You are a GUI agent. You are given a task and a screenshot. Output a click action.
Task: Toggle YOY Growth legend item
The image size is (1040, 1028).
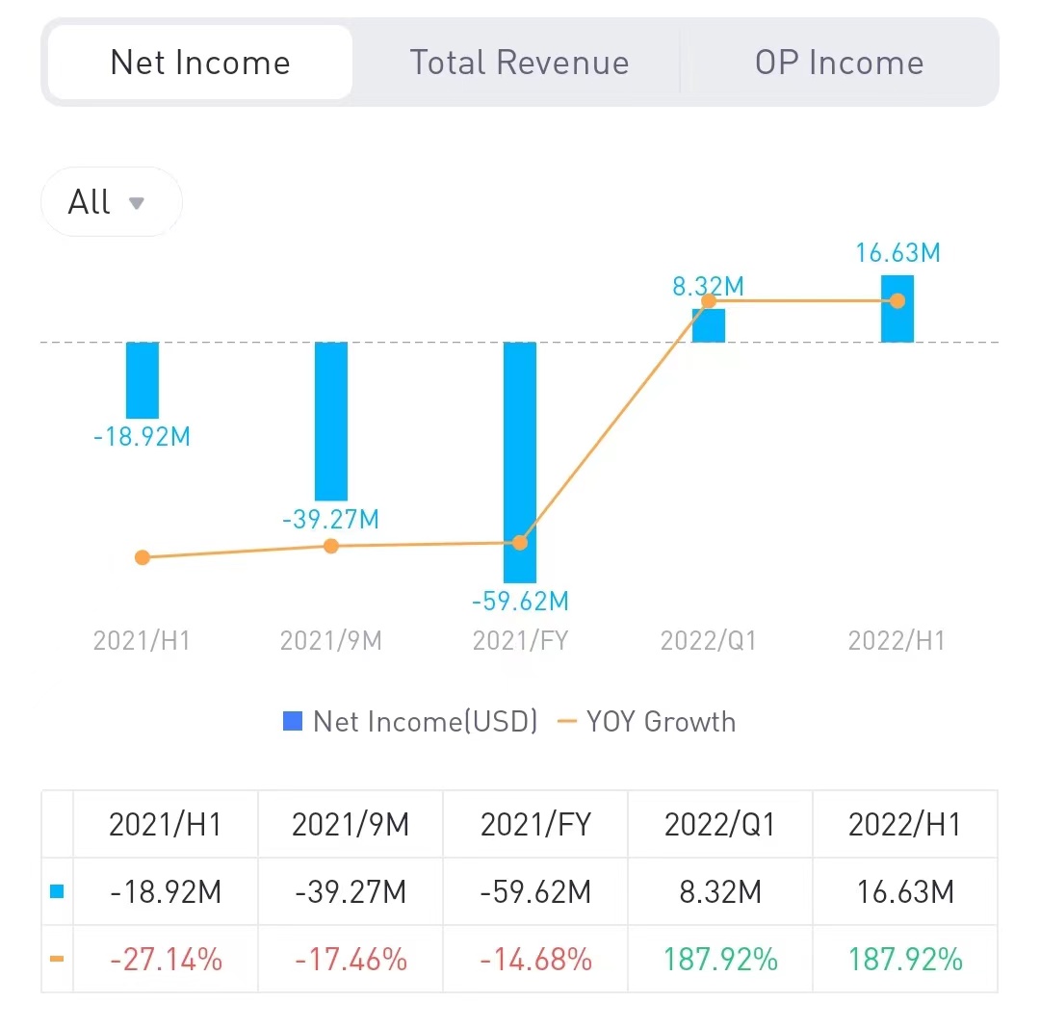click(x=647, y=721)
